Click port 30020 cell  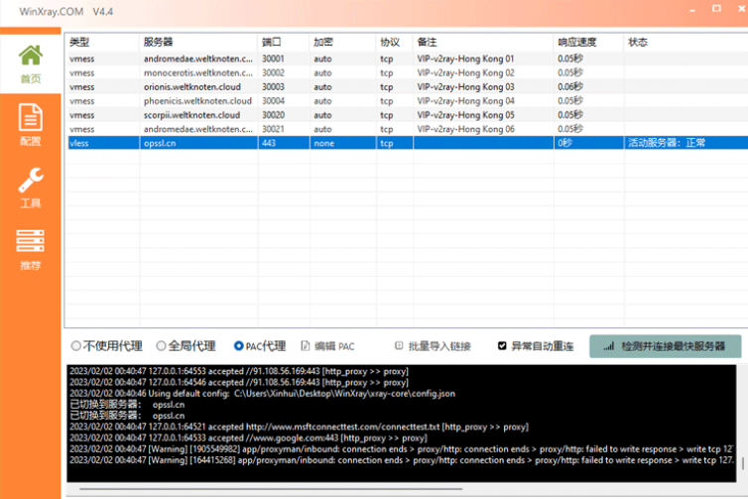point(284,115)
